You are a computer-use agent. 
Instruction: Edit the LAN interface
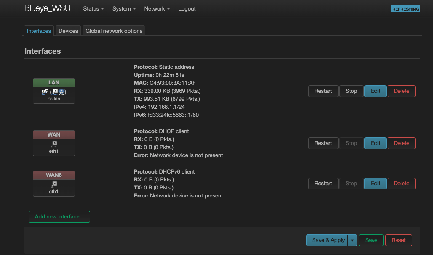click(x=375, y=91)
